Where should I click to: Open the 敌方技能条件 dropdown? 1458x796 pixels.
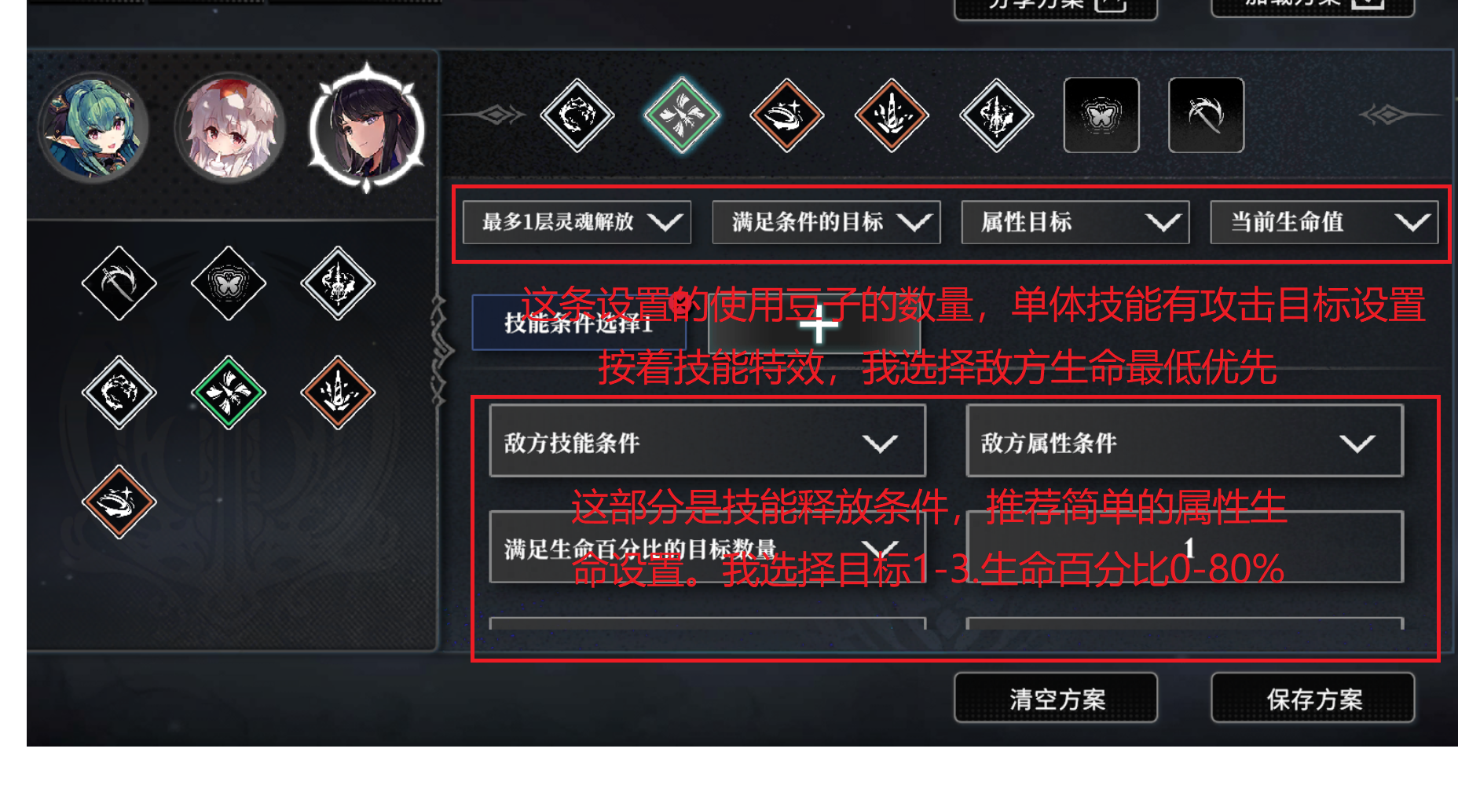pyautogui.click(x=708, y=441)
